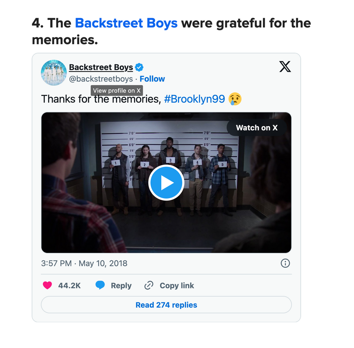Click the crying face emoji
The width and height of the screenshot is (354, 348).
pyautogui.click(x=235, y=99)
